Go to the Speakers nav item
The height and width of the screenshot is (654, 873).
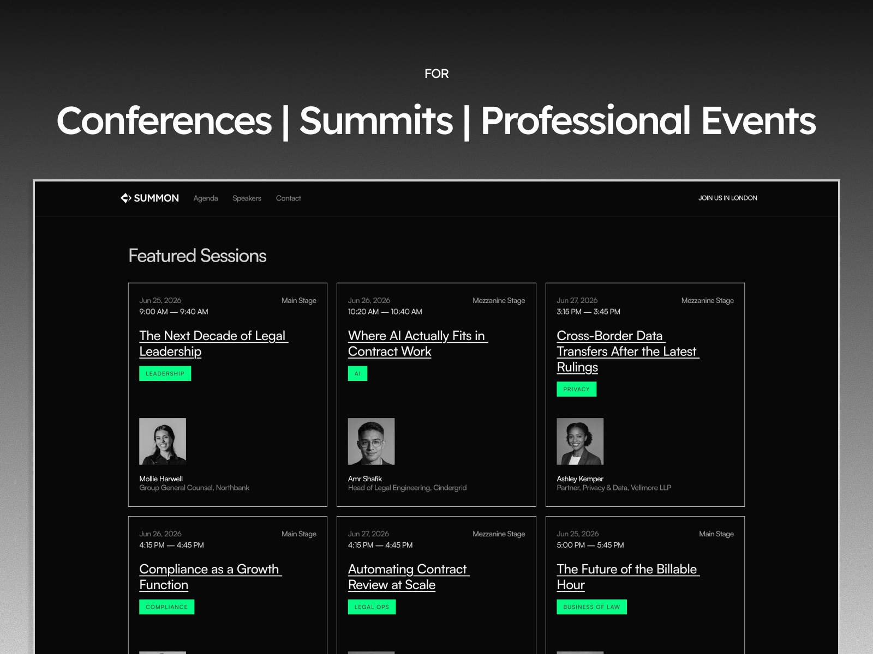click(x=247, y=198)
